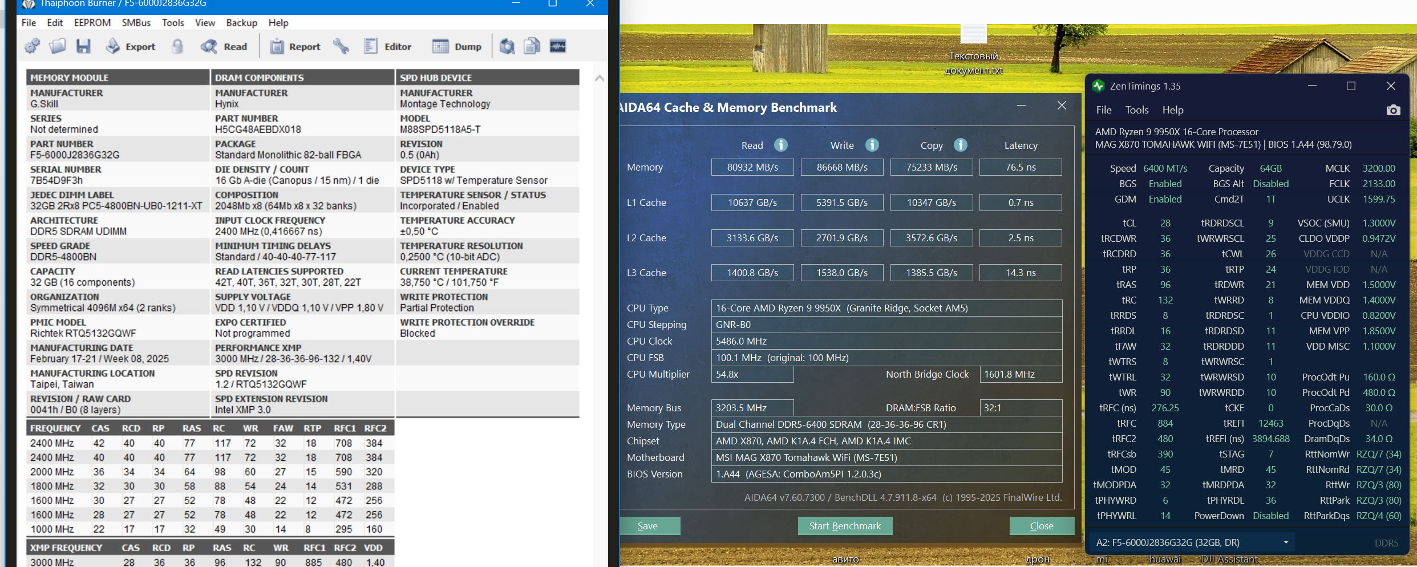Open the Edit menu in Thaiphoon Burner
This screenshot has height=567, width=1417.
(x=55, y=23)
